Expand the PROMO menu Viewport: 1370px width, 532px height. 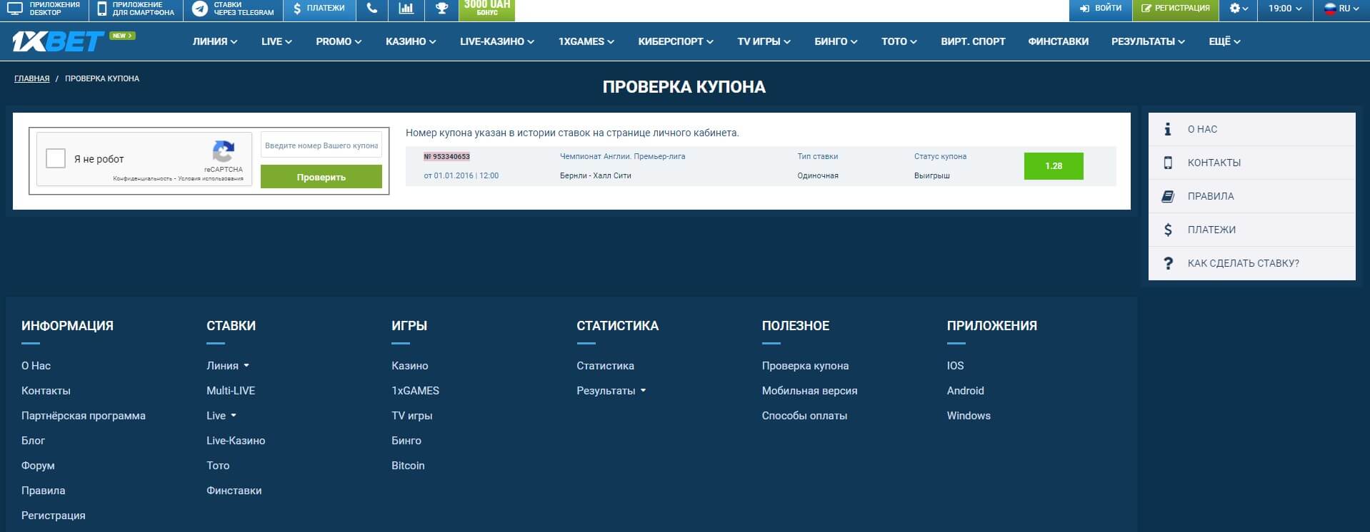[339, 41]
